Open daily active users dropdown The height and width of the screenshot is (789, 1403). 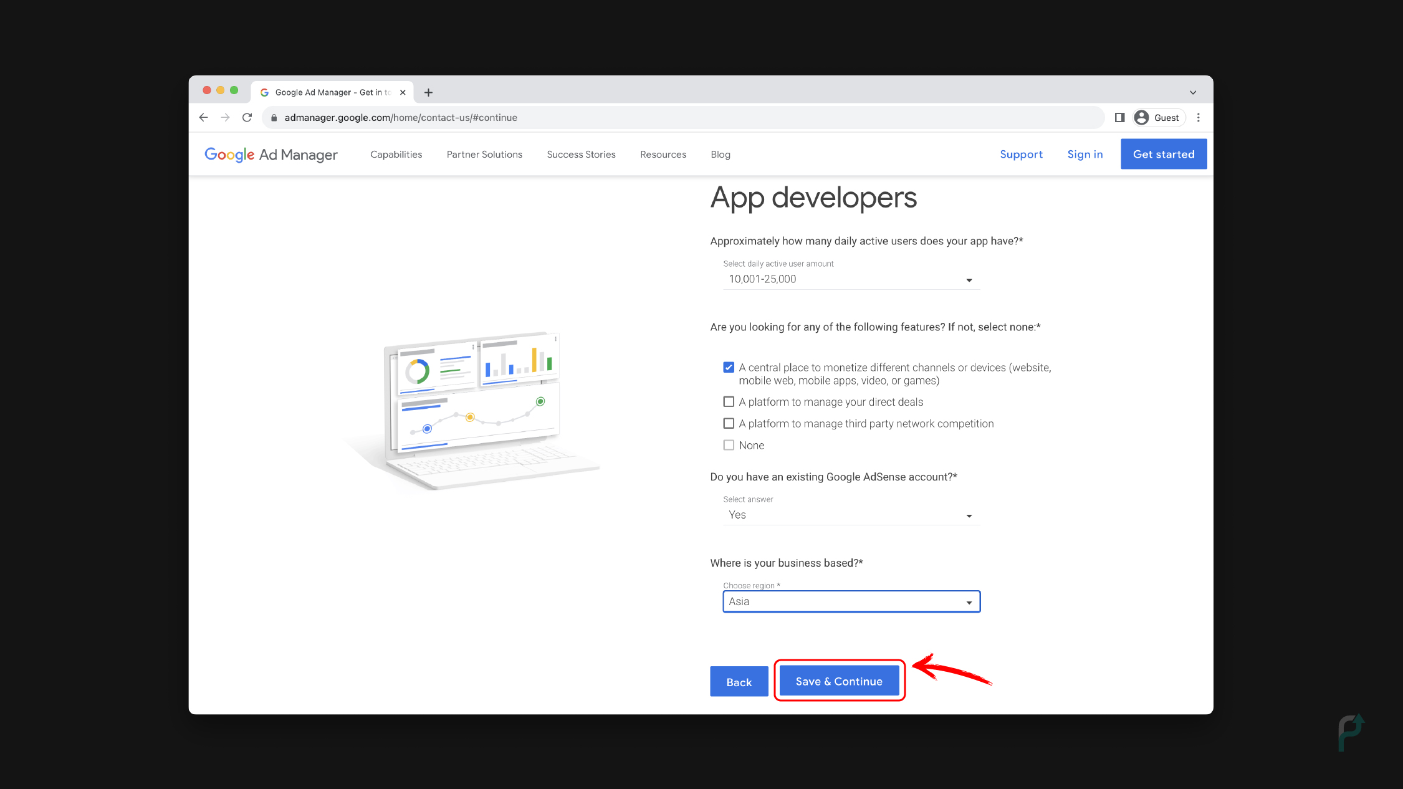[851, 279]
